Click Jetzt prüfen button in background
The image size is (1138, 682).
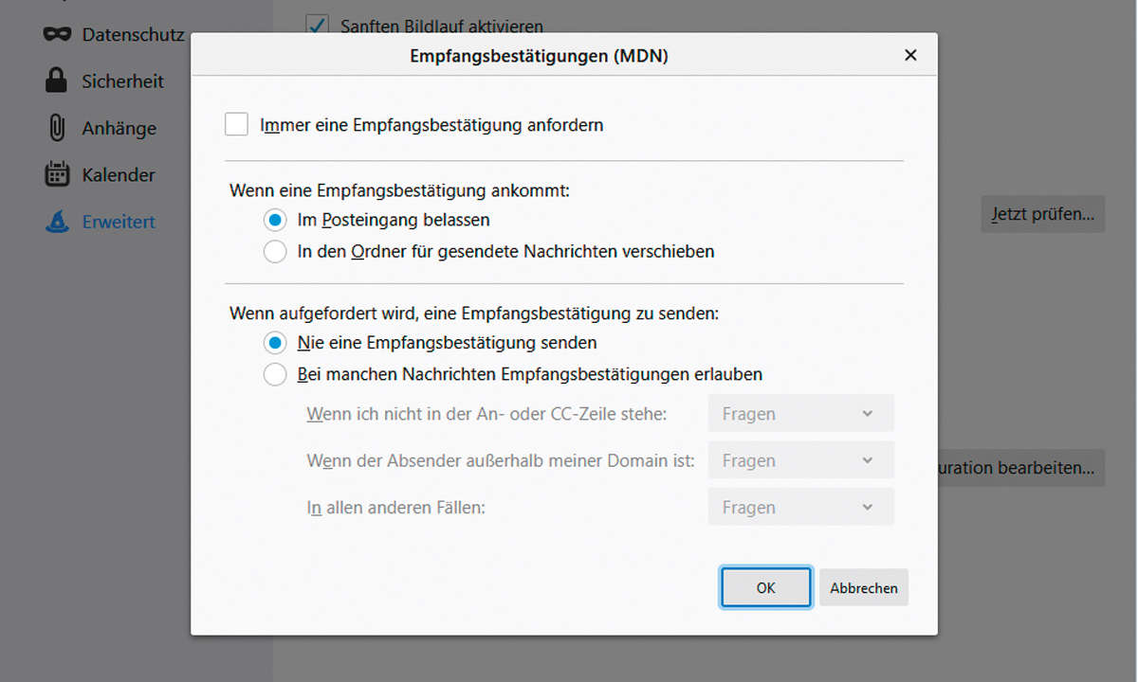coord(1043,214)
